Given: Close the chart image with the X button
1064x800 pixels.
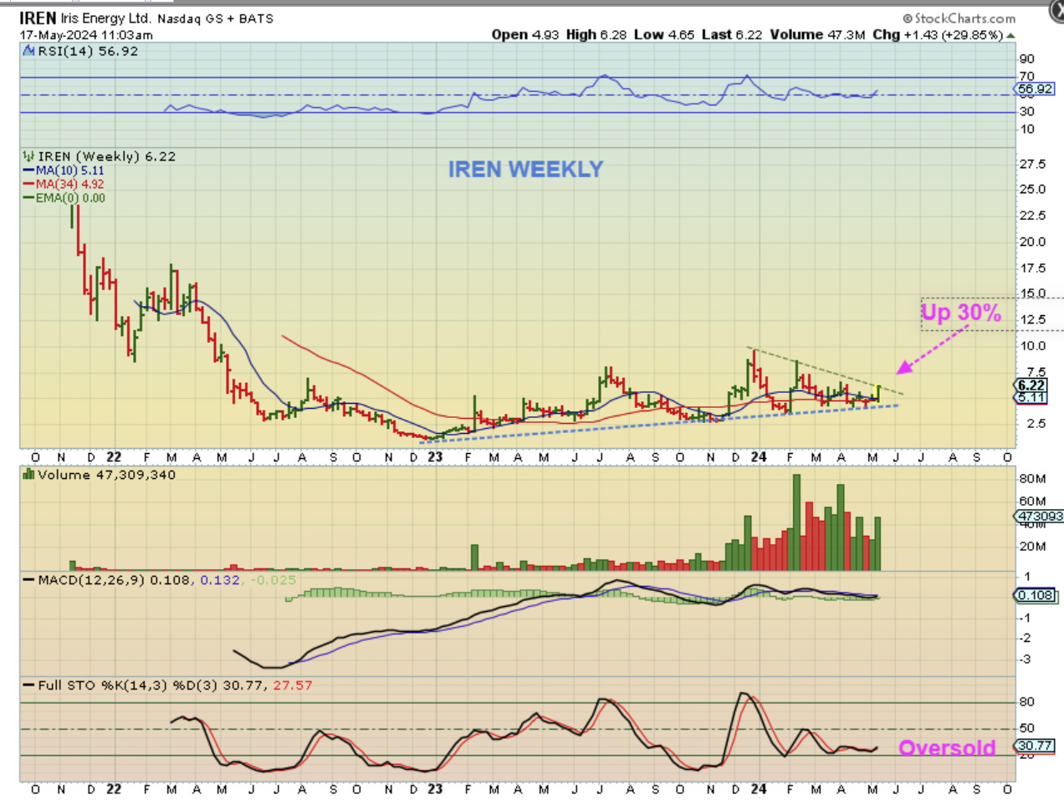Looking at the screenshot, I should tap(1056, 10).
